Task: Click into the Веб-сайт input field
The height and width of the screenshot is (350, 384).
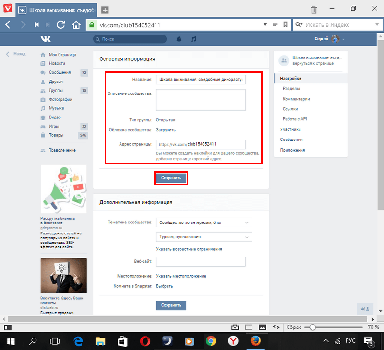Action: pyautogui.click(x=201, y=262)
